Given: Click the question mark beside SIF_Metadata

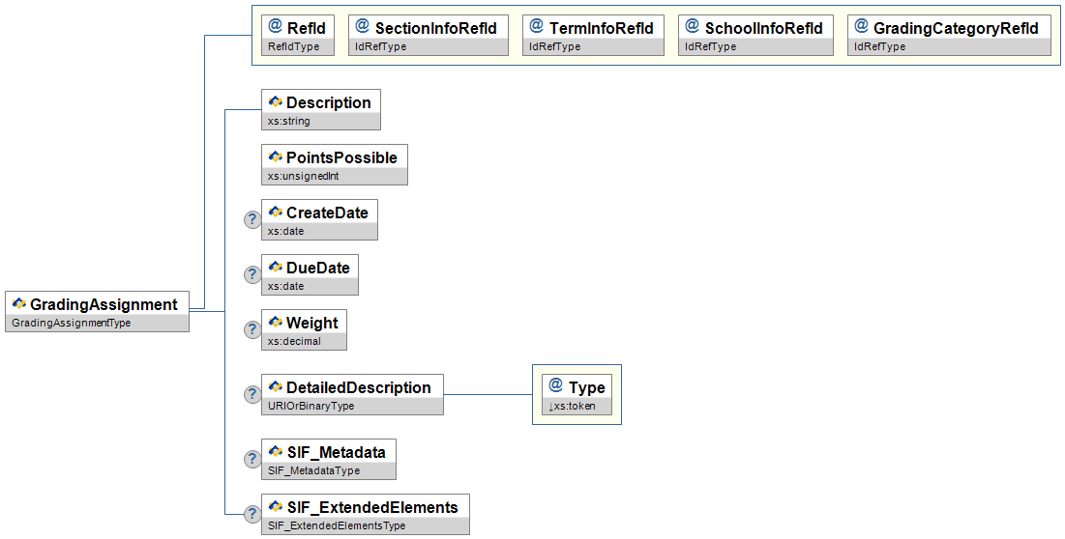Looking at the screenshot, I should (252, 459).
